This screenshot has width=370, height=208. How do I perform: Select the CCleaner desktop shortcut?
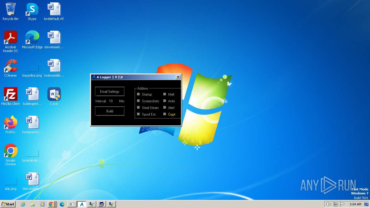10,68
